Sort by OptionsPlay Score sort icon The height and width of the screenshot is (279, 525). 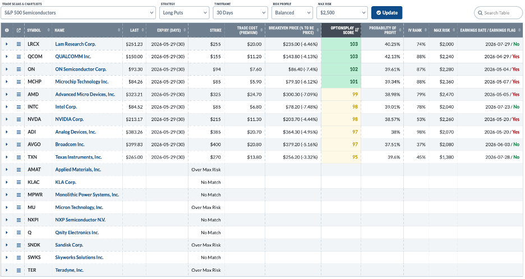[x=357, y=30]
